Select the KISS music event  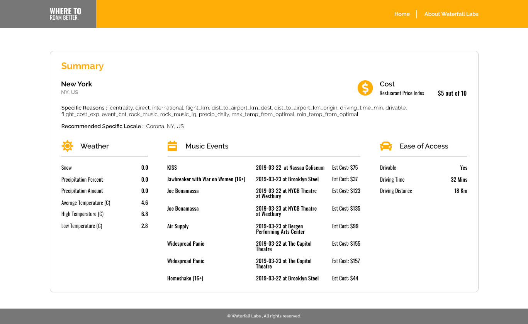click(x=172, y=168)
